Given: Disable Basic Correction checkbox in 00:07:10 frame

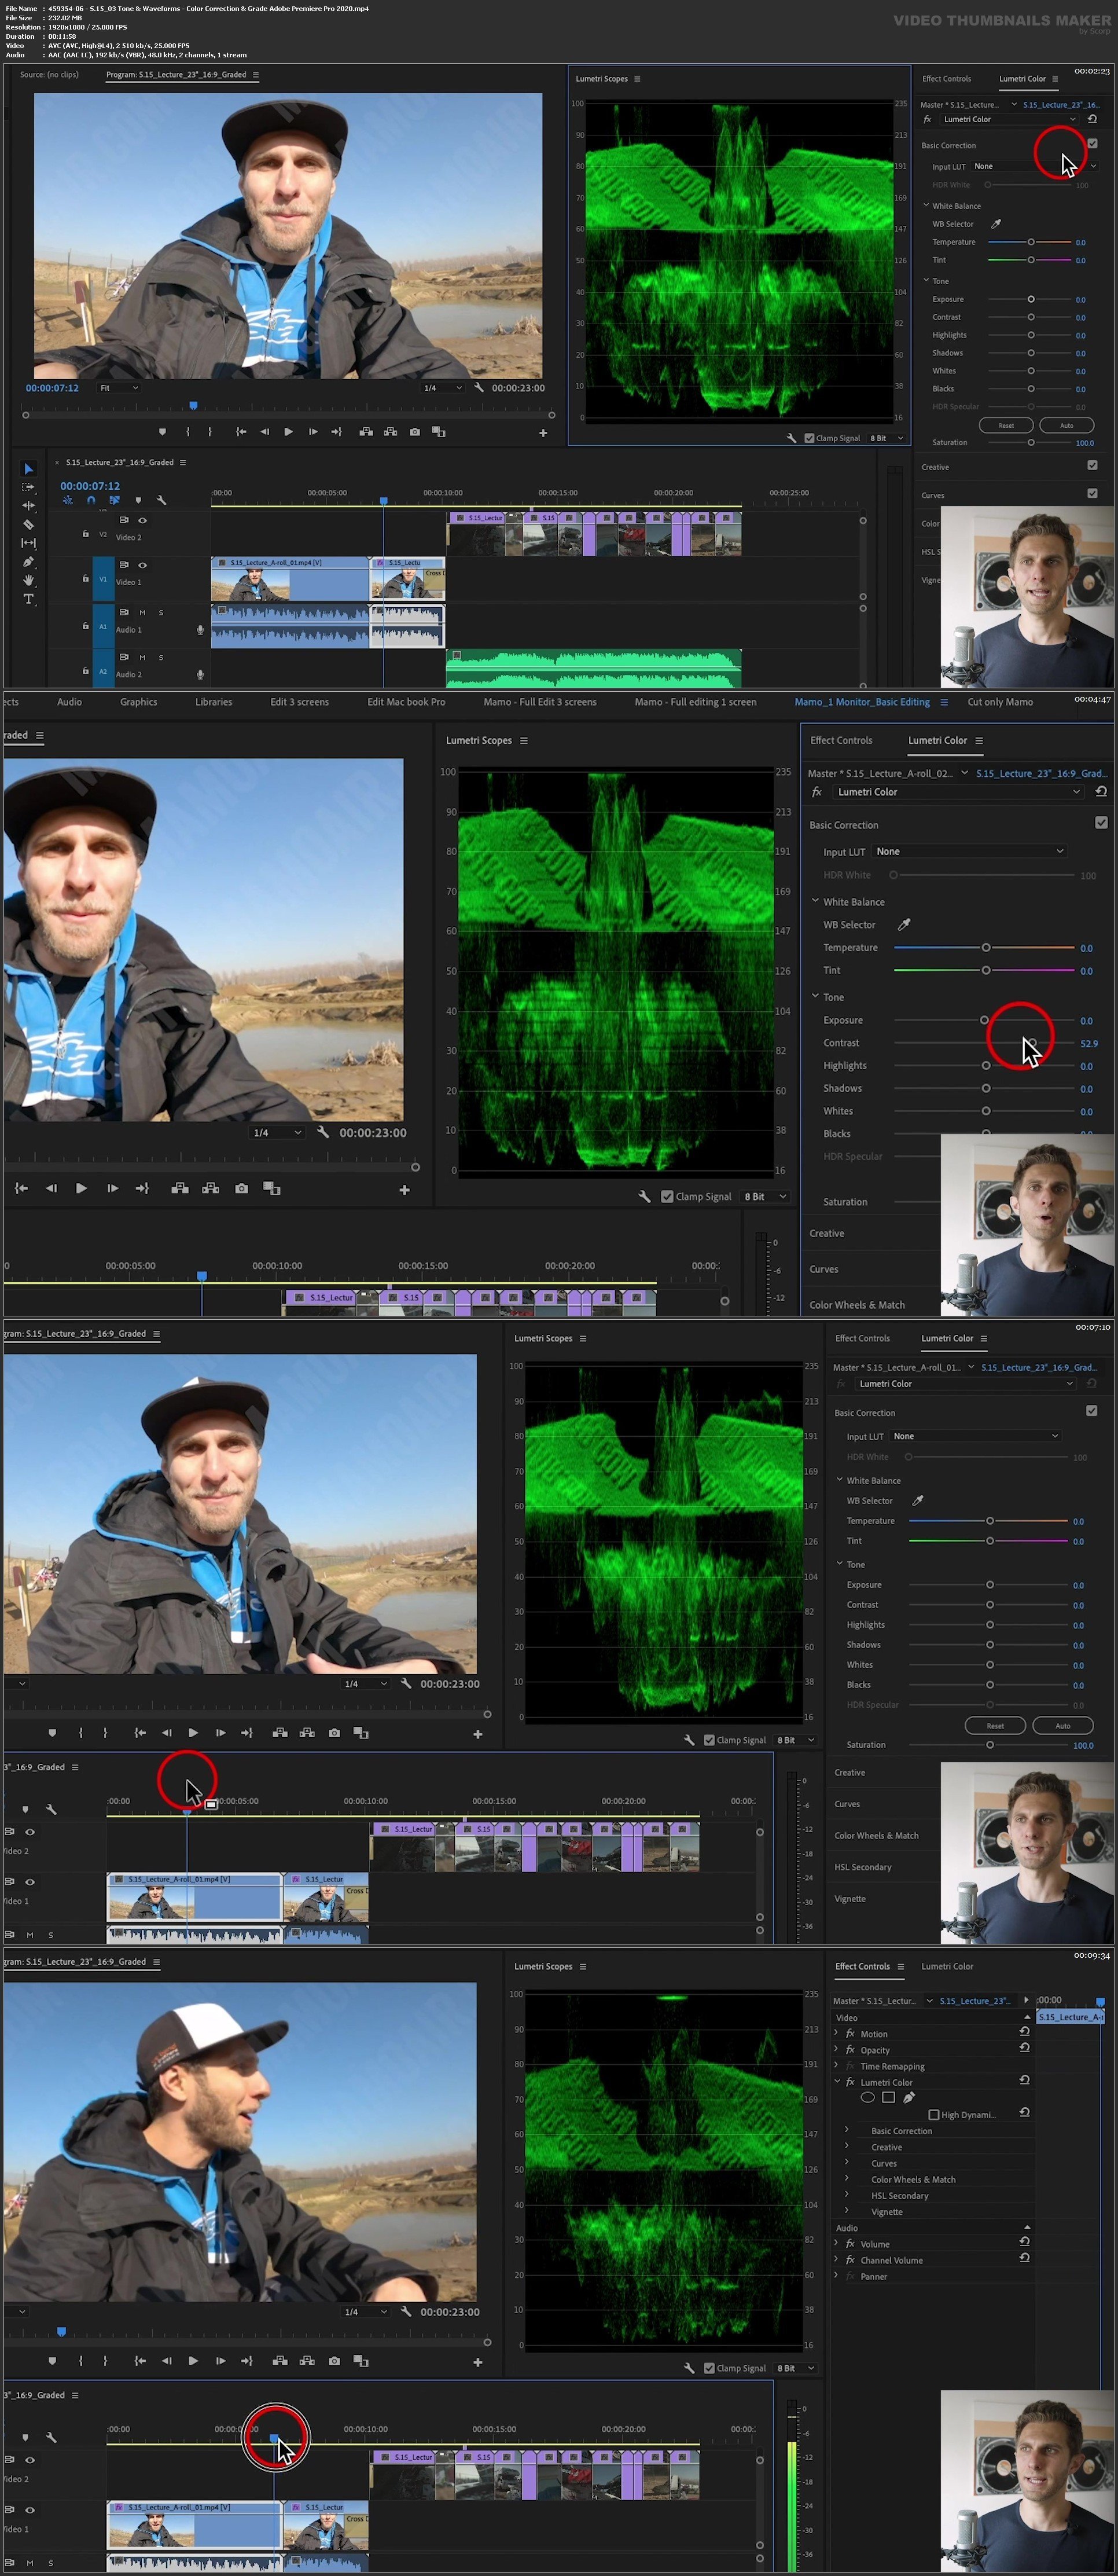Looking at the screenshot, I should pos(1091,1411).
